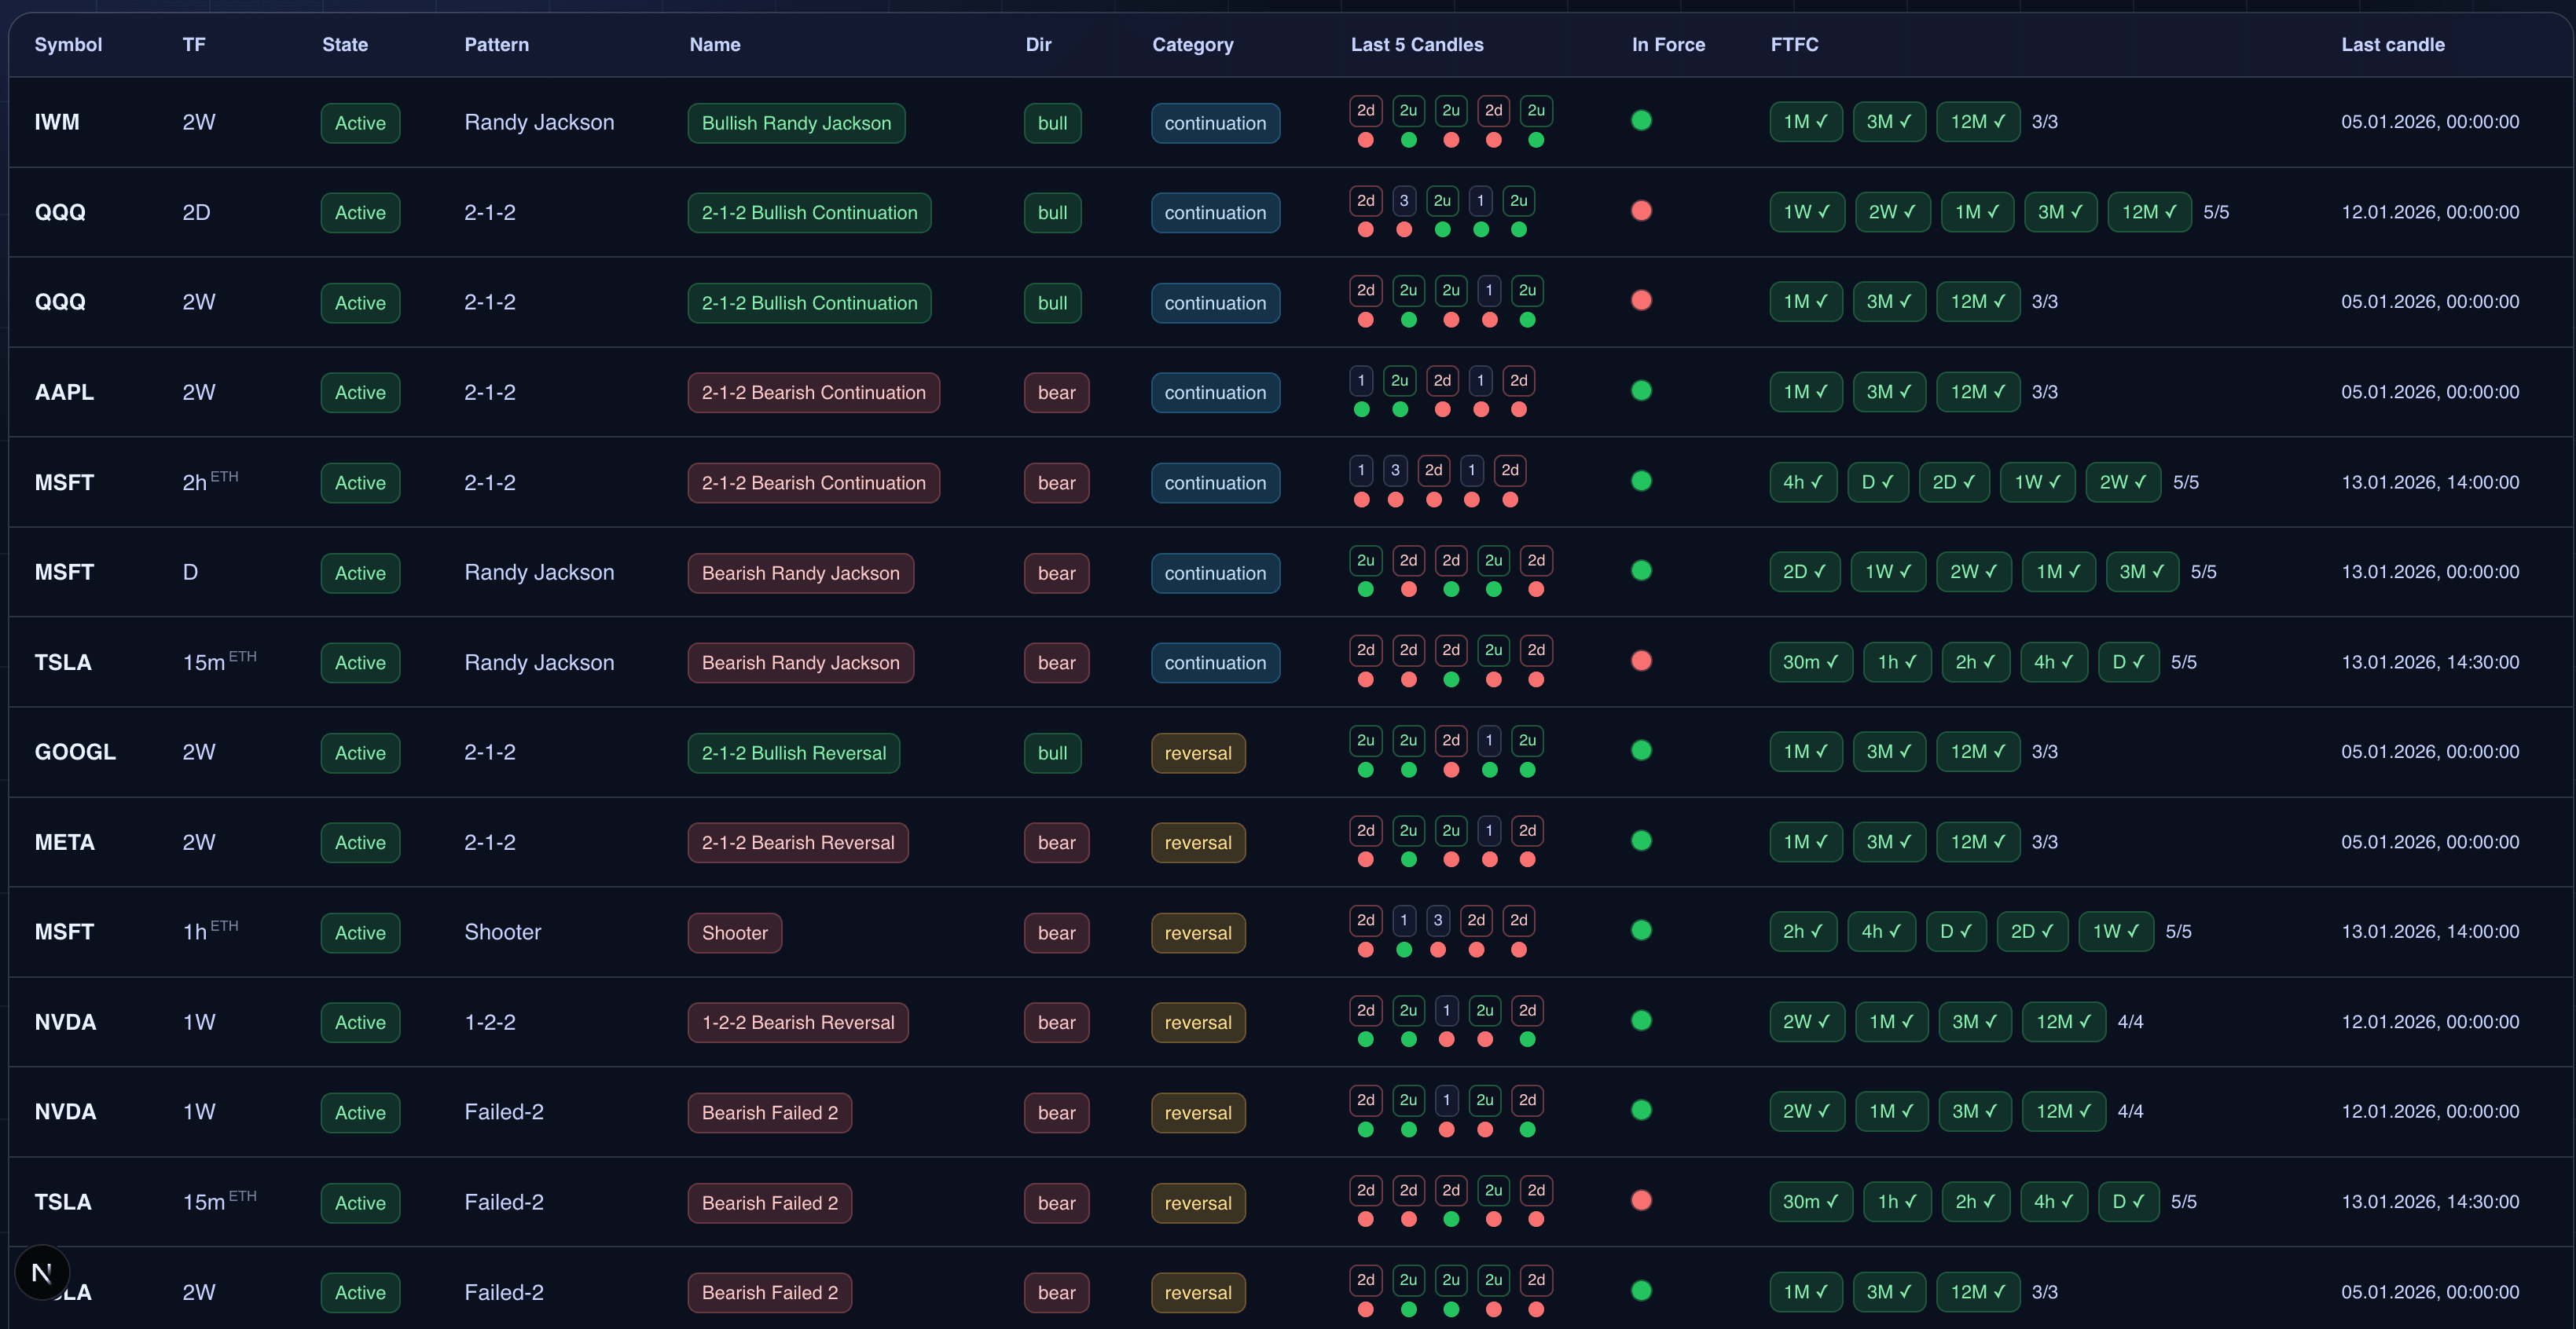
Task: Click the "Last 5 Candles" column header
Action: point(1416,44)
